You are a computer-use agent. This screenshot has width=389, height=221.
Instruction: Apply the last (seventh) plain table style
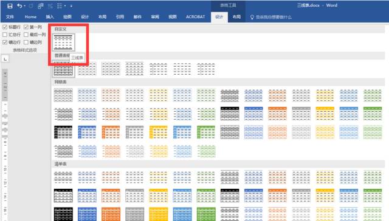coord(206,69)
